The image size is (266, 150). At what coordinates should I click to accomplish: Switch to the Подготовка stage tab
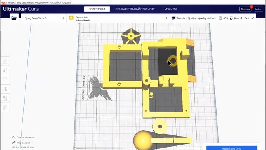pos(97,9)
